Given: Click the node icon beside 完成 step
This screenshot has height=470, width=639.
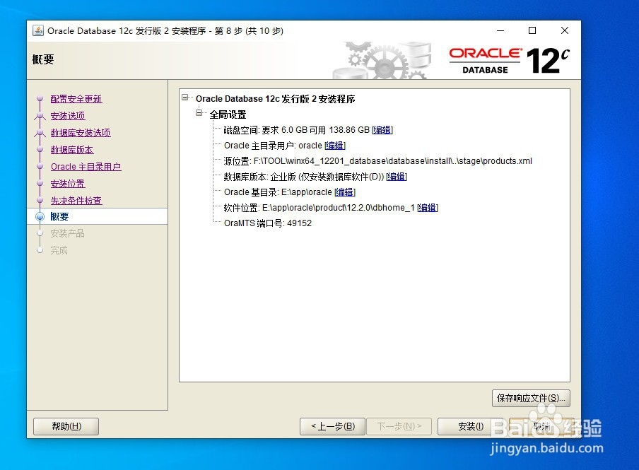Looking at the screenshot, I should pyautogui.click(x=41, y=250).
